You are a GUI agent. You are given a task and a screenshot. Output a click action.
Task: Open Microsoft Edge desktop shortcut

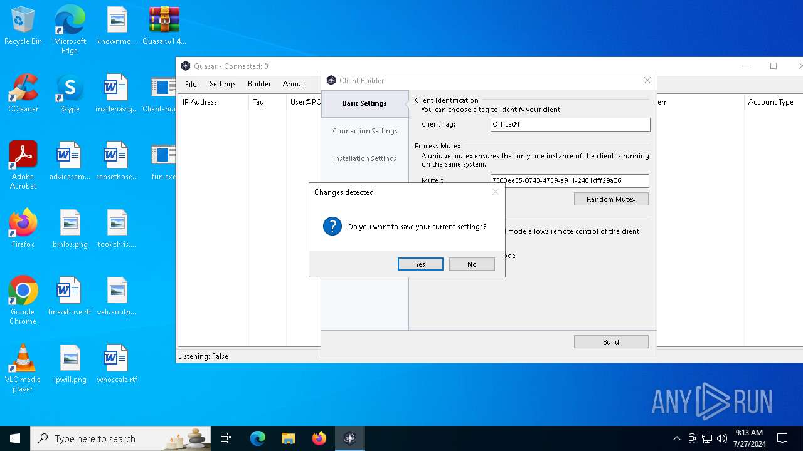tap(70, 29)
